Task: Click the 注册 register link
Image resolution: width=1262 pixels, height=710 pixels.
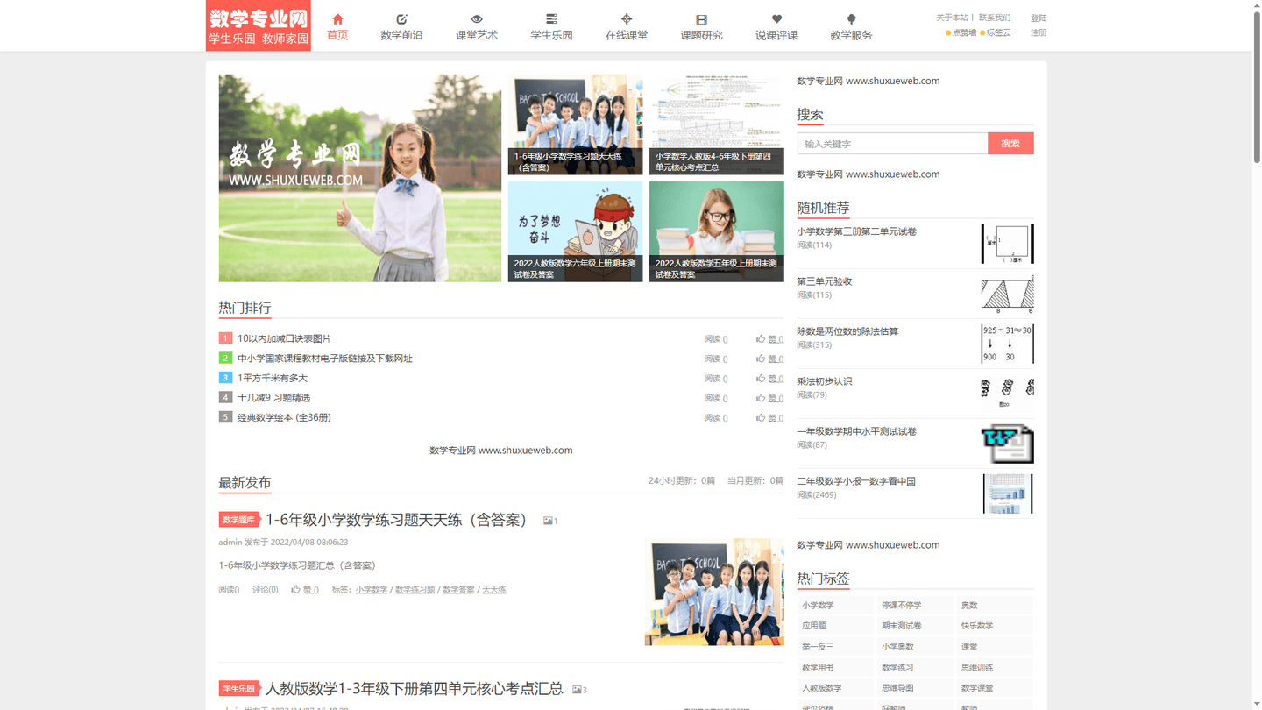Action: 1039,32
